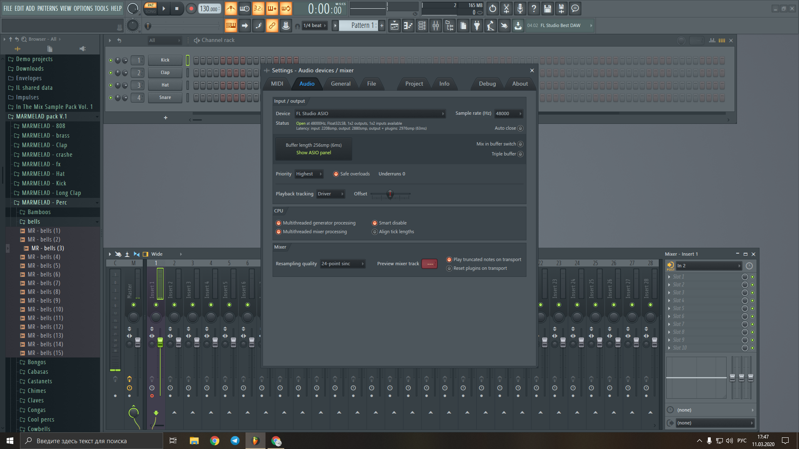Open the OPTIONS menu
The width and height of the screenshot is (799, 449).
[83, 8]
